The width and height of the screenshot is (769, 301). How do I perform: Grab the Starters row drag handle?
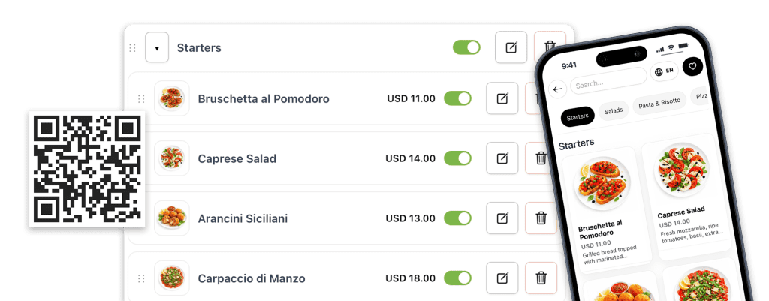pyautogui.click(x=133, y=48)
